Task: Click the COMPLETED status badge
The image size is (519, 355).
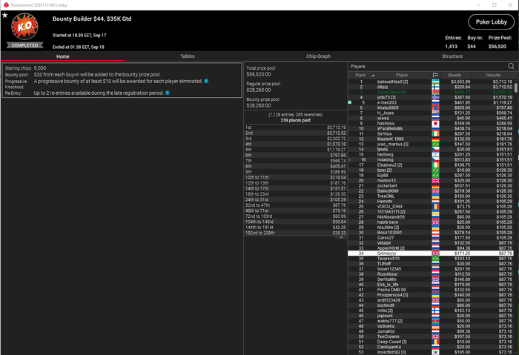Action: pos(24,45)
